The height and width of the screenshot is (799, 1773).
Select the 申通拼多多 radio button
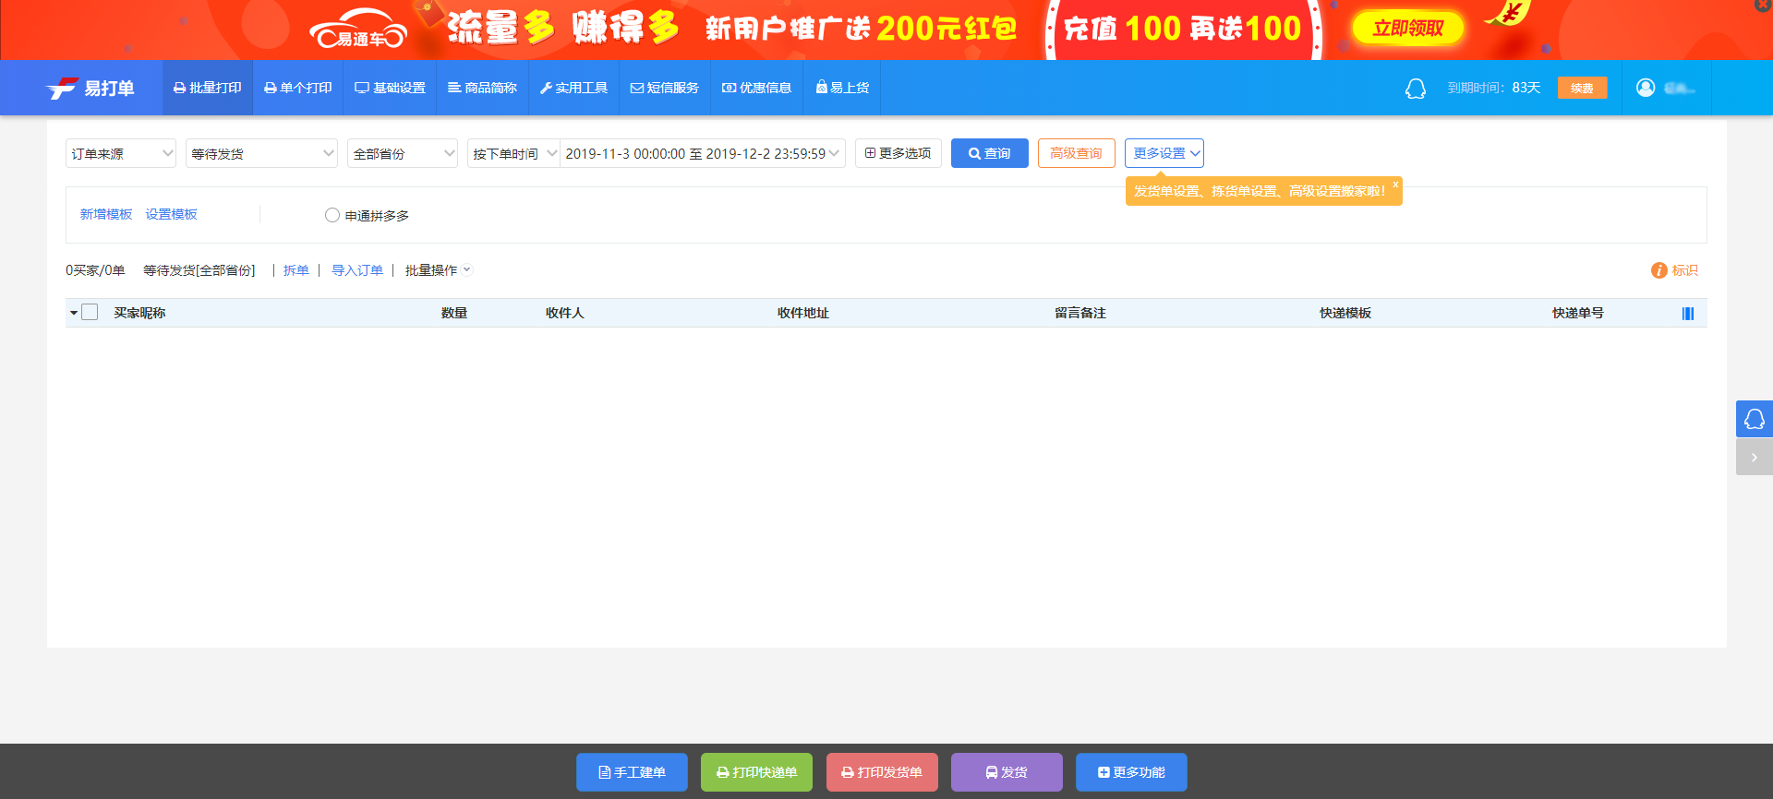coord(332,215)
